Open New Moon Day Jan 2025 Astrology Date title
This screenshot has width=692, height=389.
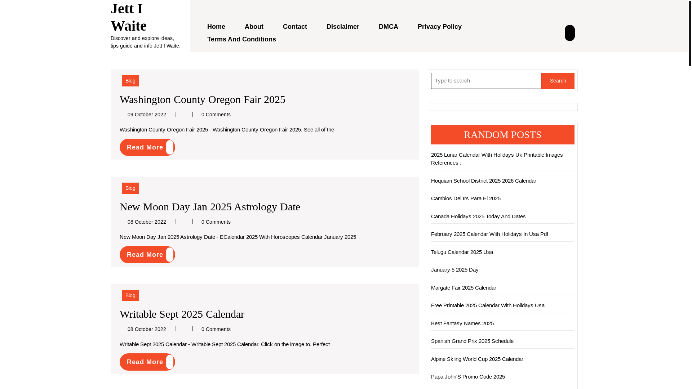pos(210,207)
